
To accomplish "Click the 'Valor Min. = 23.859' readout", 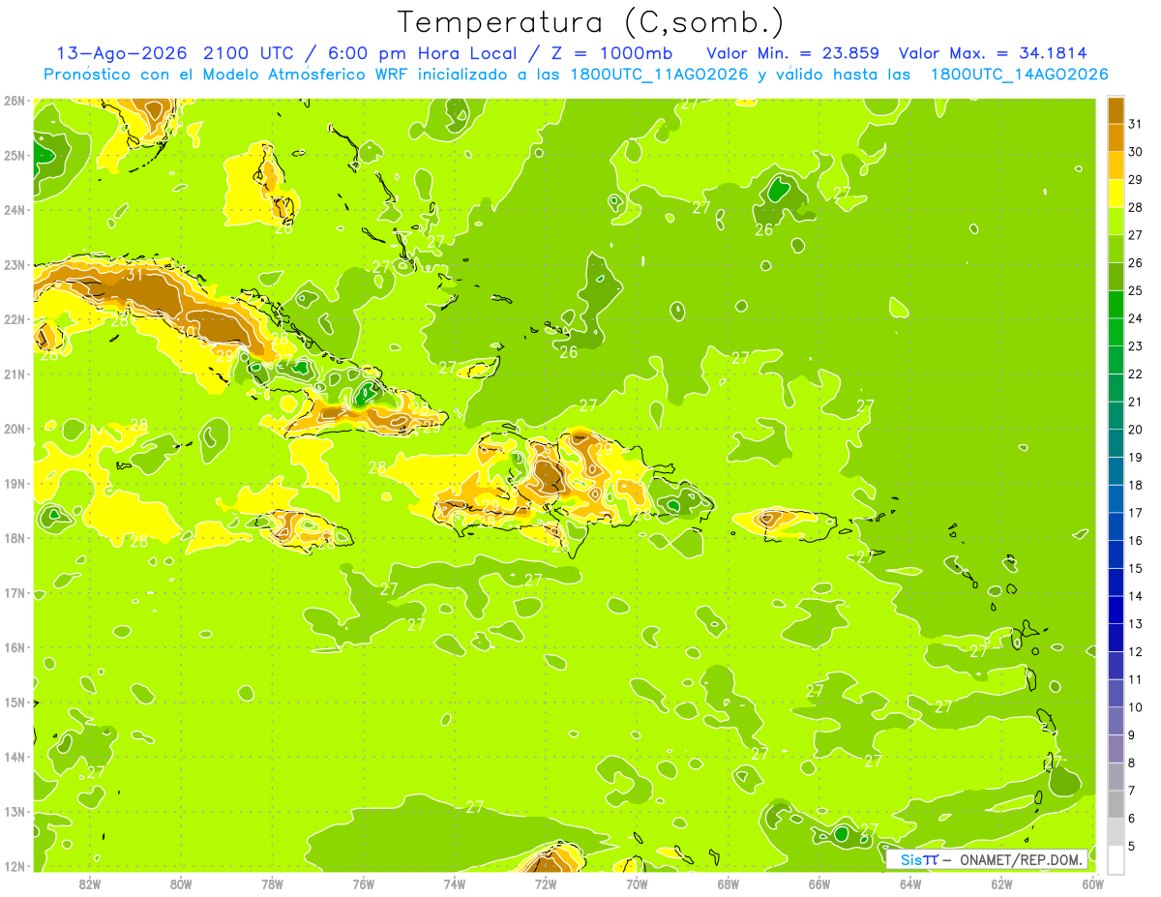I will pyautogui.click(x=793, y=52).
